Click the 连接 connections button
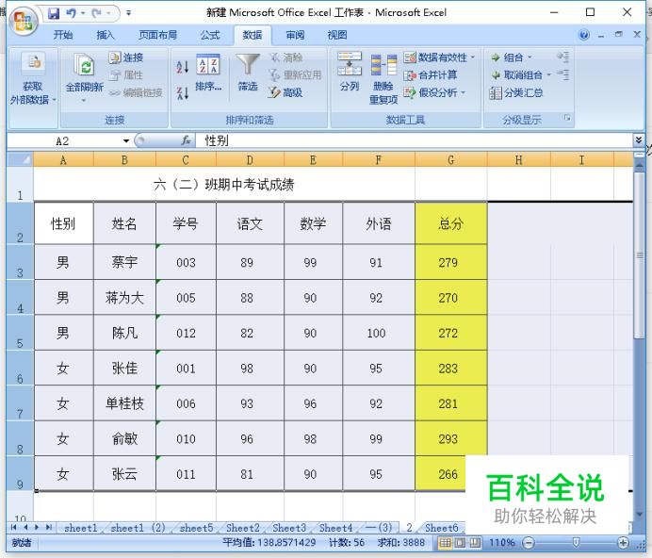The image size is (652, 558). 126,57
